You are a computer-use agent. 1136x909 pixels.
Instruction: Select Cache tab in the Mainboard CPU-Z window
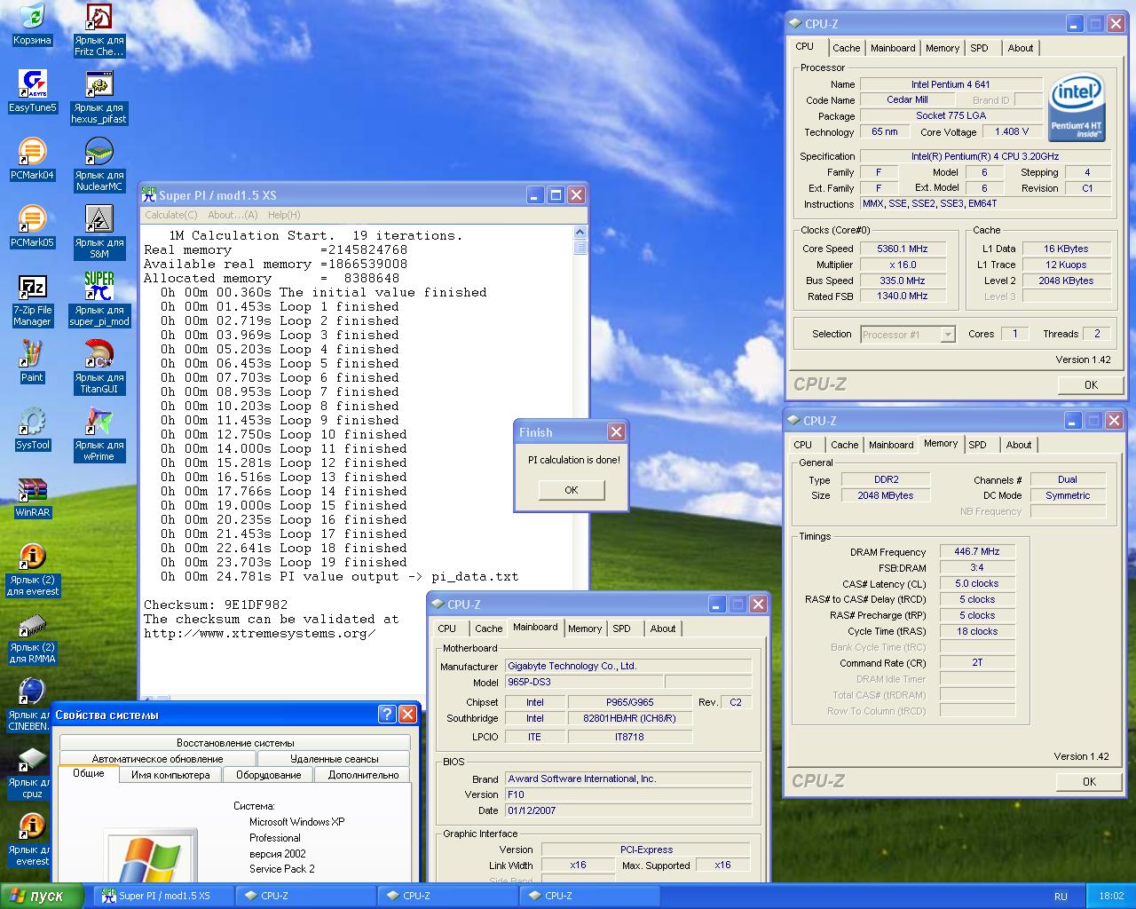[488, 628]
